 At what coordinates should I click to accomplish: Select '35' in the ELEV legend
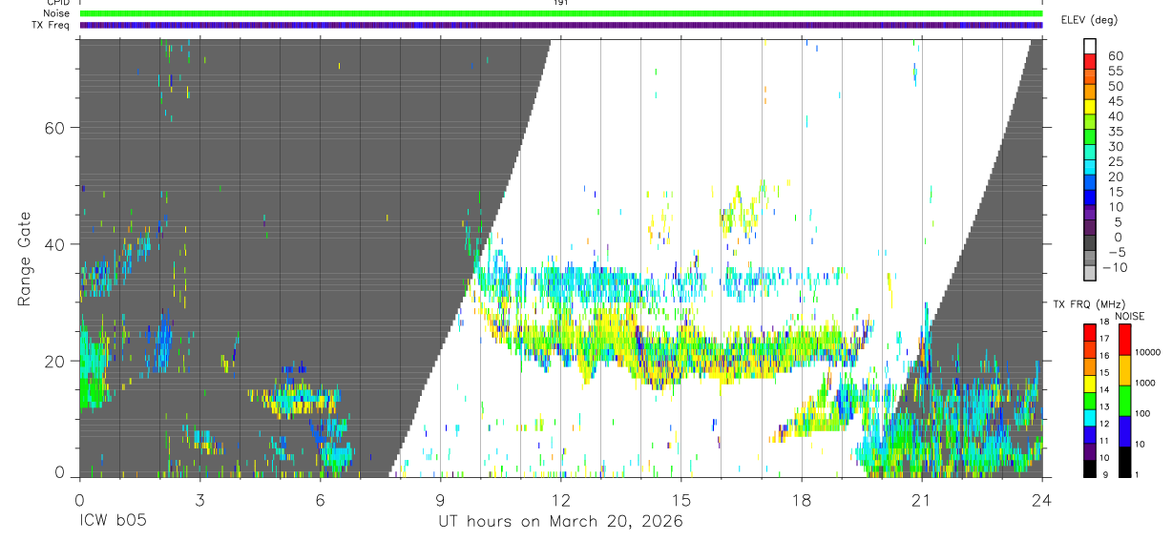pos(1115,132)
